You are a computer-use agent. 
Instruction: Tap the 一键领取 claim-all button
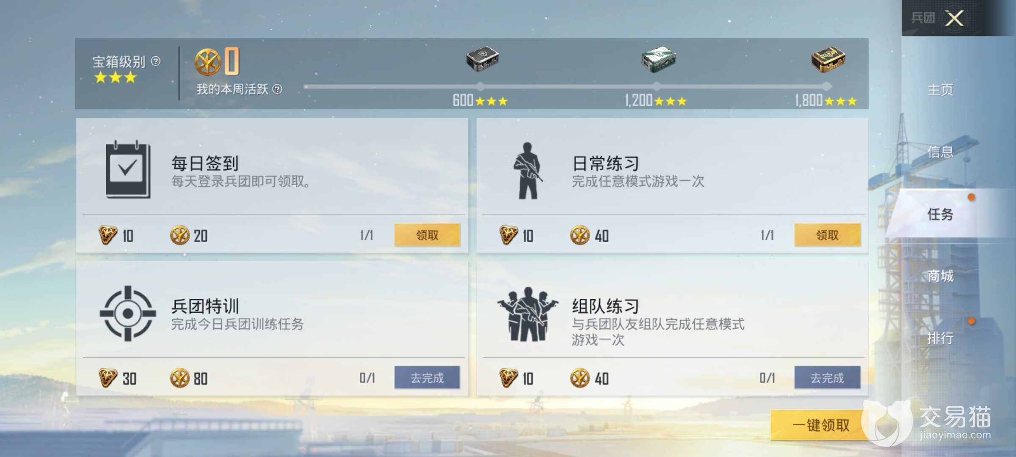point(820,425)
